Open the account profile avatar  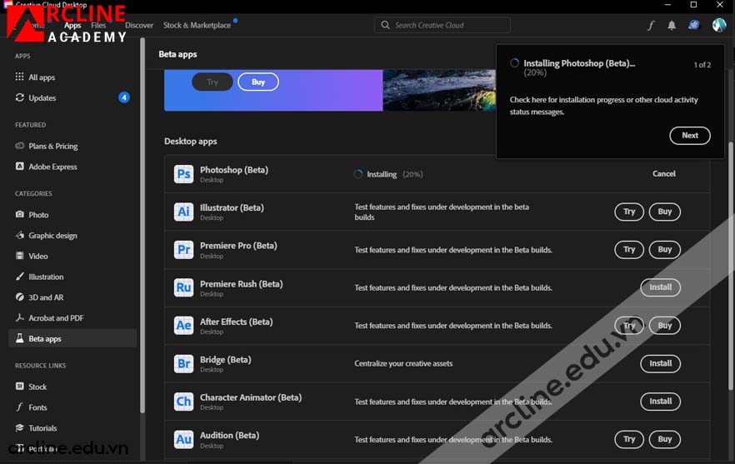click(x=718, y=26)
